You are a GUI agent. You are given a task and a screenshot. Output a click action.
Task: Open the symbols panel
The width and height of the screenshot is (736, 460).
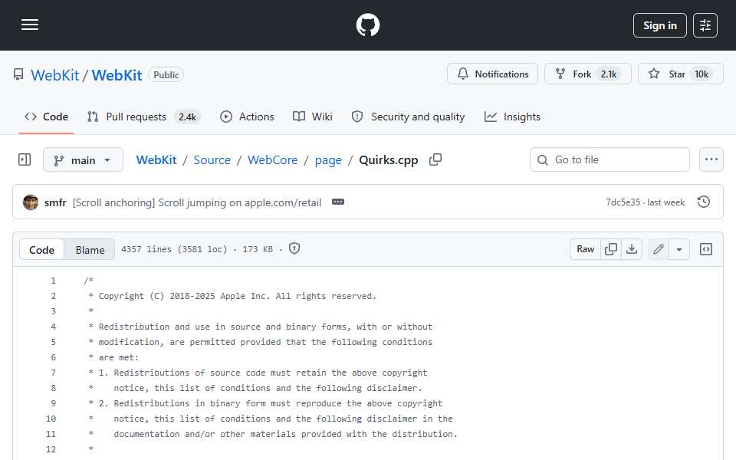[x=706, y=249]
